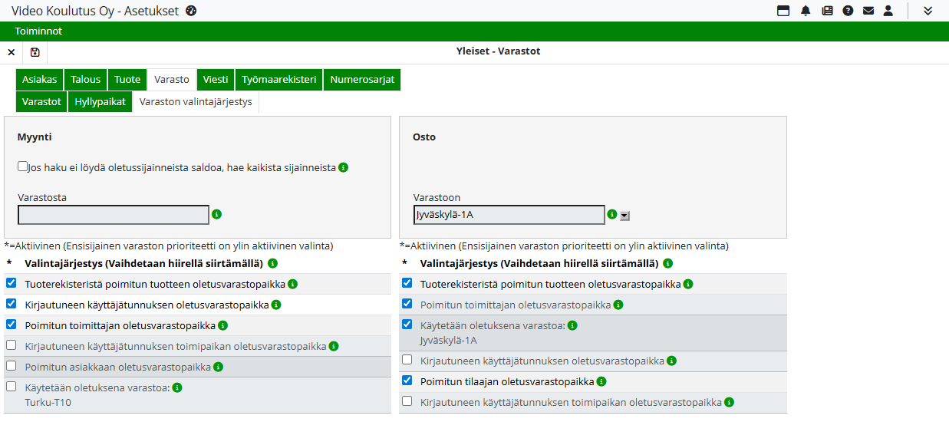Switch to the Tuote tab
The height and width of the screenshot is (445, 949).
pyautogui.click(x=127, y=80)
